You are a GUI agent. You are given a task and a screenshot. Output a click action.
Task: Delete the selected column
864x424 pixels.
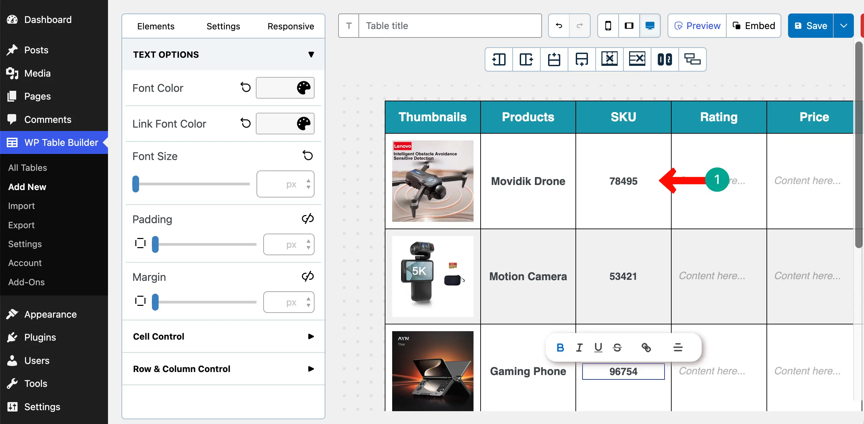(x=609, y=59)
